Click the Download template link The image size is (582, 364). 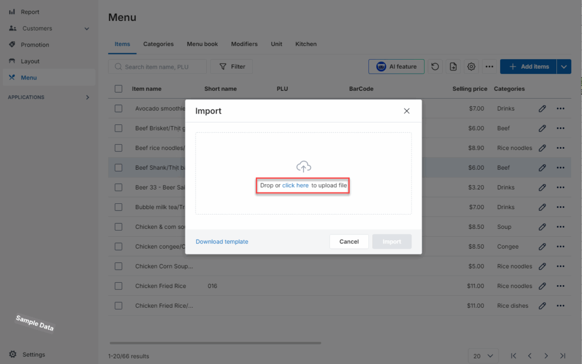pyautogui.click(x=222, y=242)
